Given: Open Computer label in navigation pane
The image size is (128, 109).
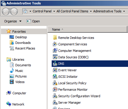Looking at the screenshot, I should coord(19,93).
